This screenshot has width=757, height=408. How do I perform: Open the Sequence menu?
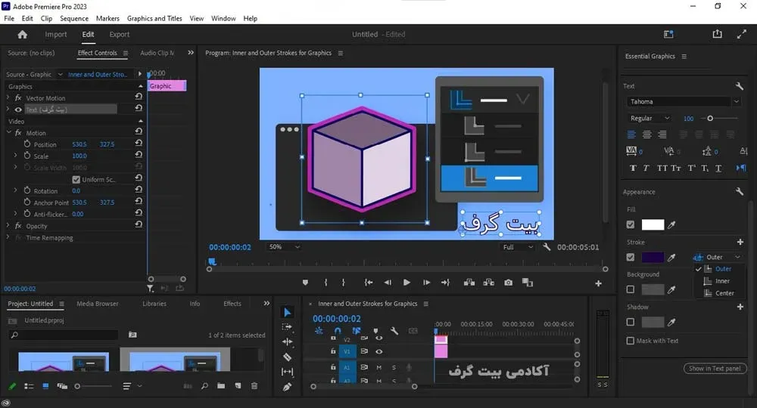[x=74, y=18]
